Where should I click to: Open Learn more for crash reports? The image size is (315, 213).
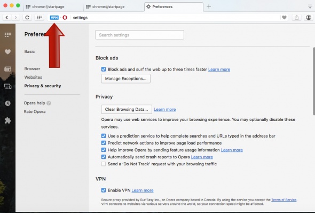pos(202,157)
